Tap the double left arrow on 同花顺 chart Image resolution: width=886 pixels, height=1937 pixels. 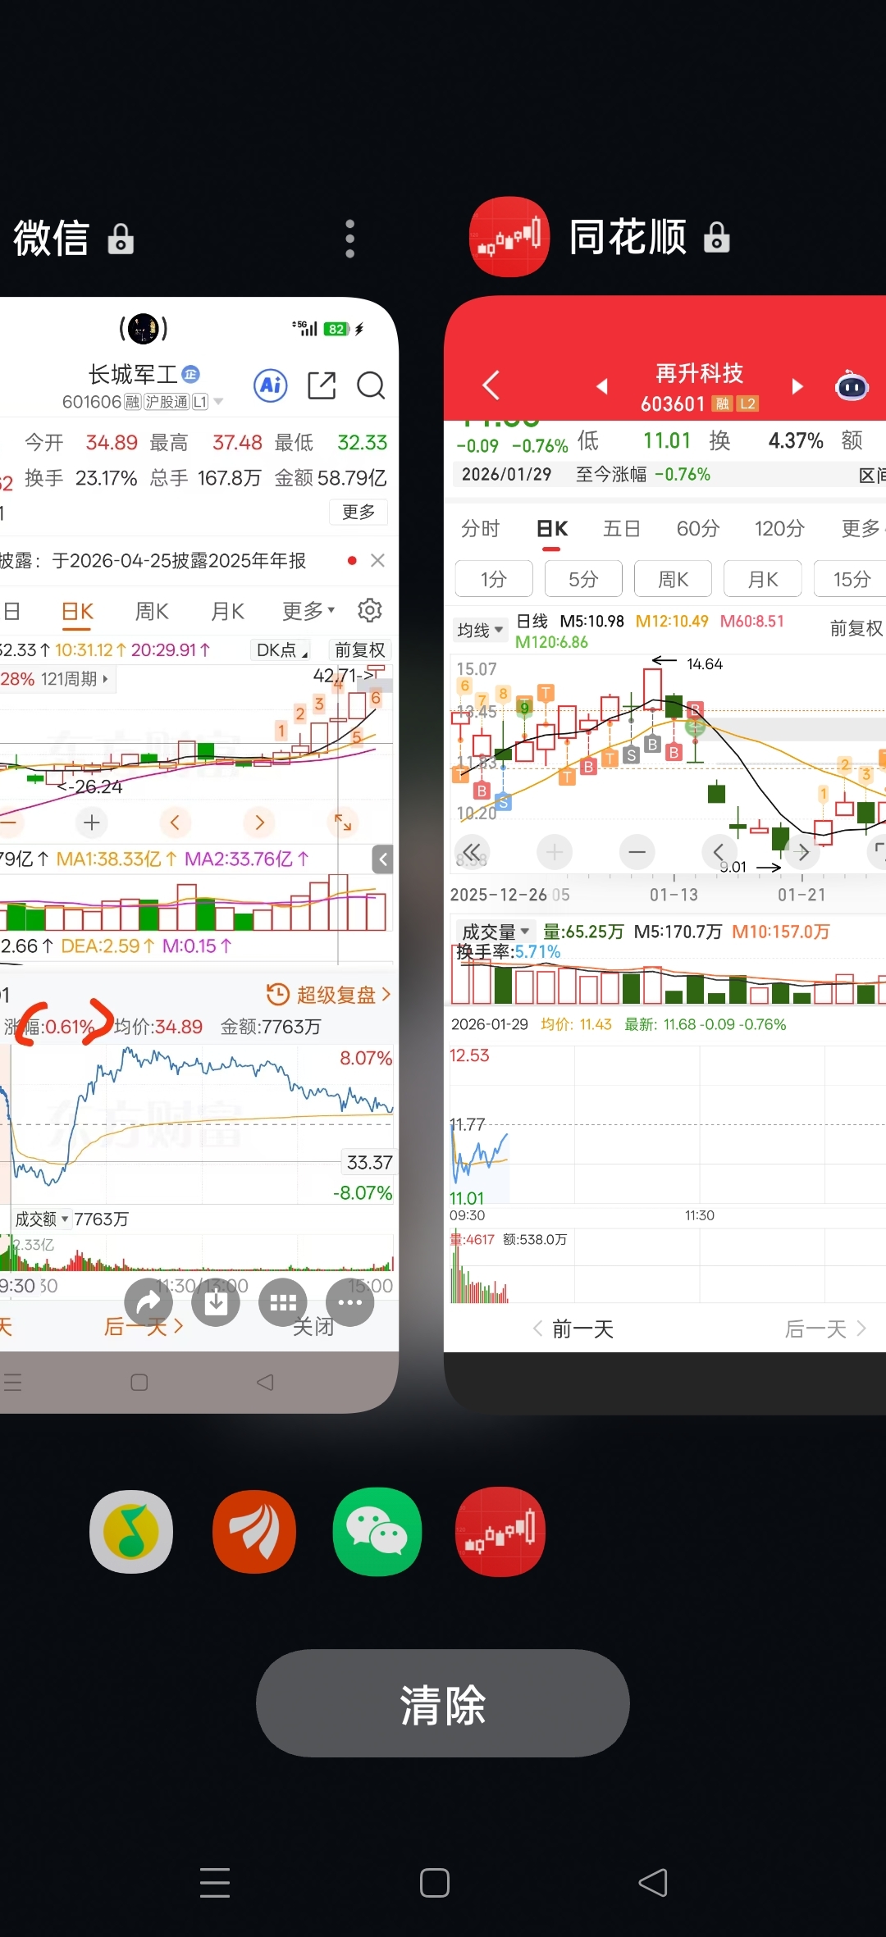[472, 851]
